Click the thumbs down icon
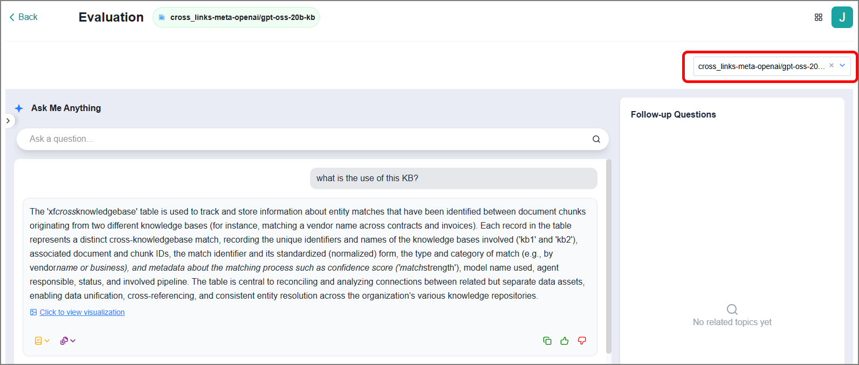Viewport: 859px width, 365px height. 582,341
